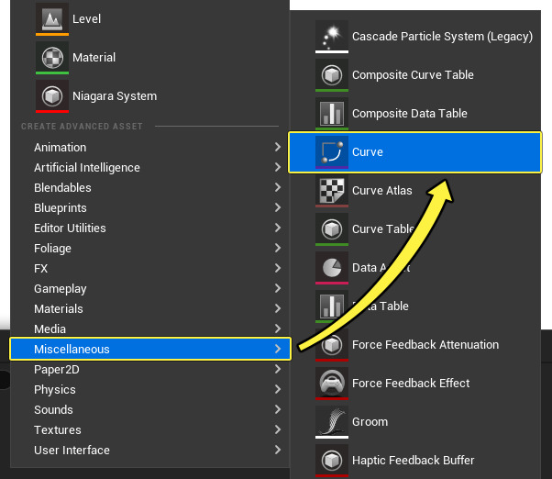The width and height of the screenshot is (552, 479).
Task: Expand the Animation submenu arrow
Action: (278, 147)
